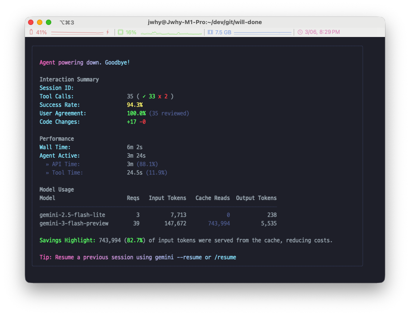Click the 'Interaction Summary' heading

(69, 79)
